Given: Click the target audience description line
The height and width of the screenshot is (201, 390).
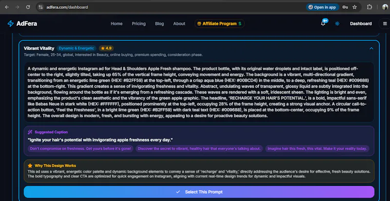Looking at the screenshot, I should 113,55.
